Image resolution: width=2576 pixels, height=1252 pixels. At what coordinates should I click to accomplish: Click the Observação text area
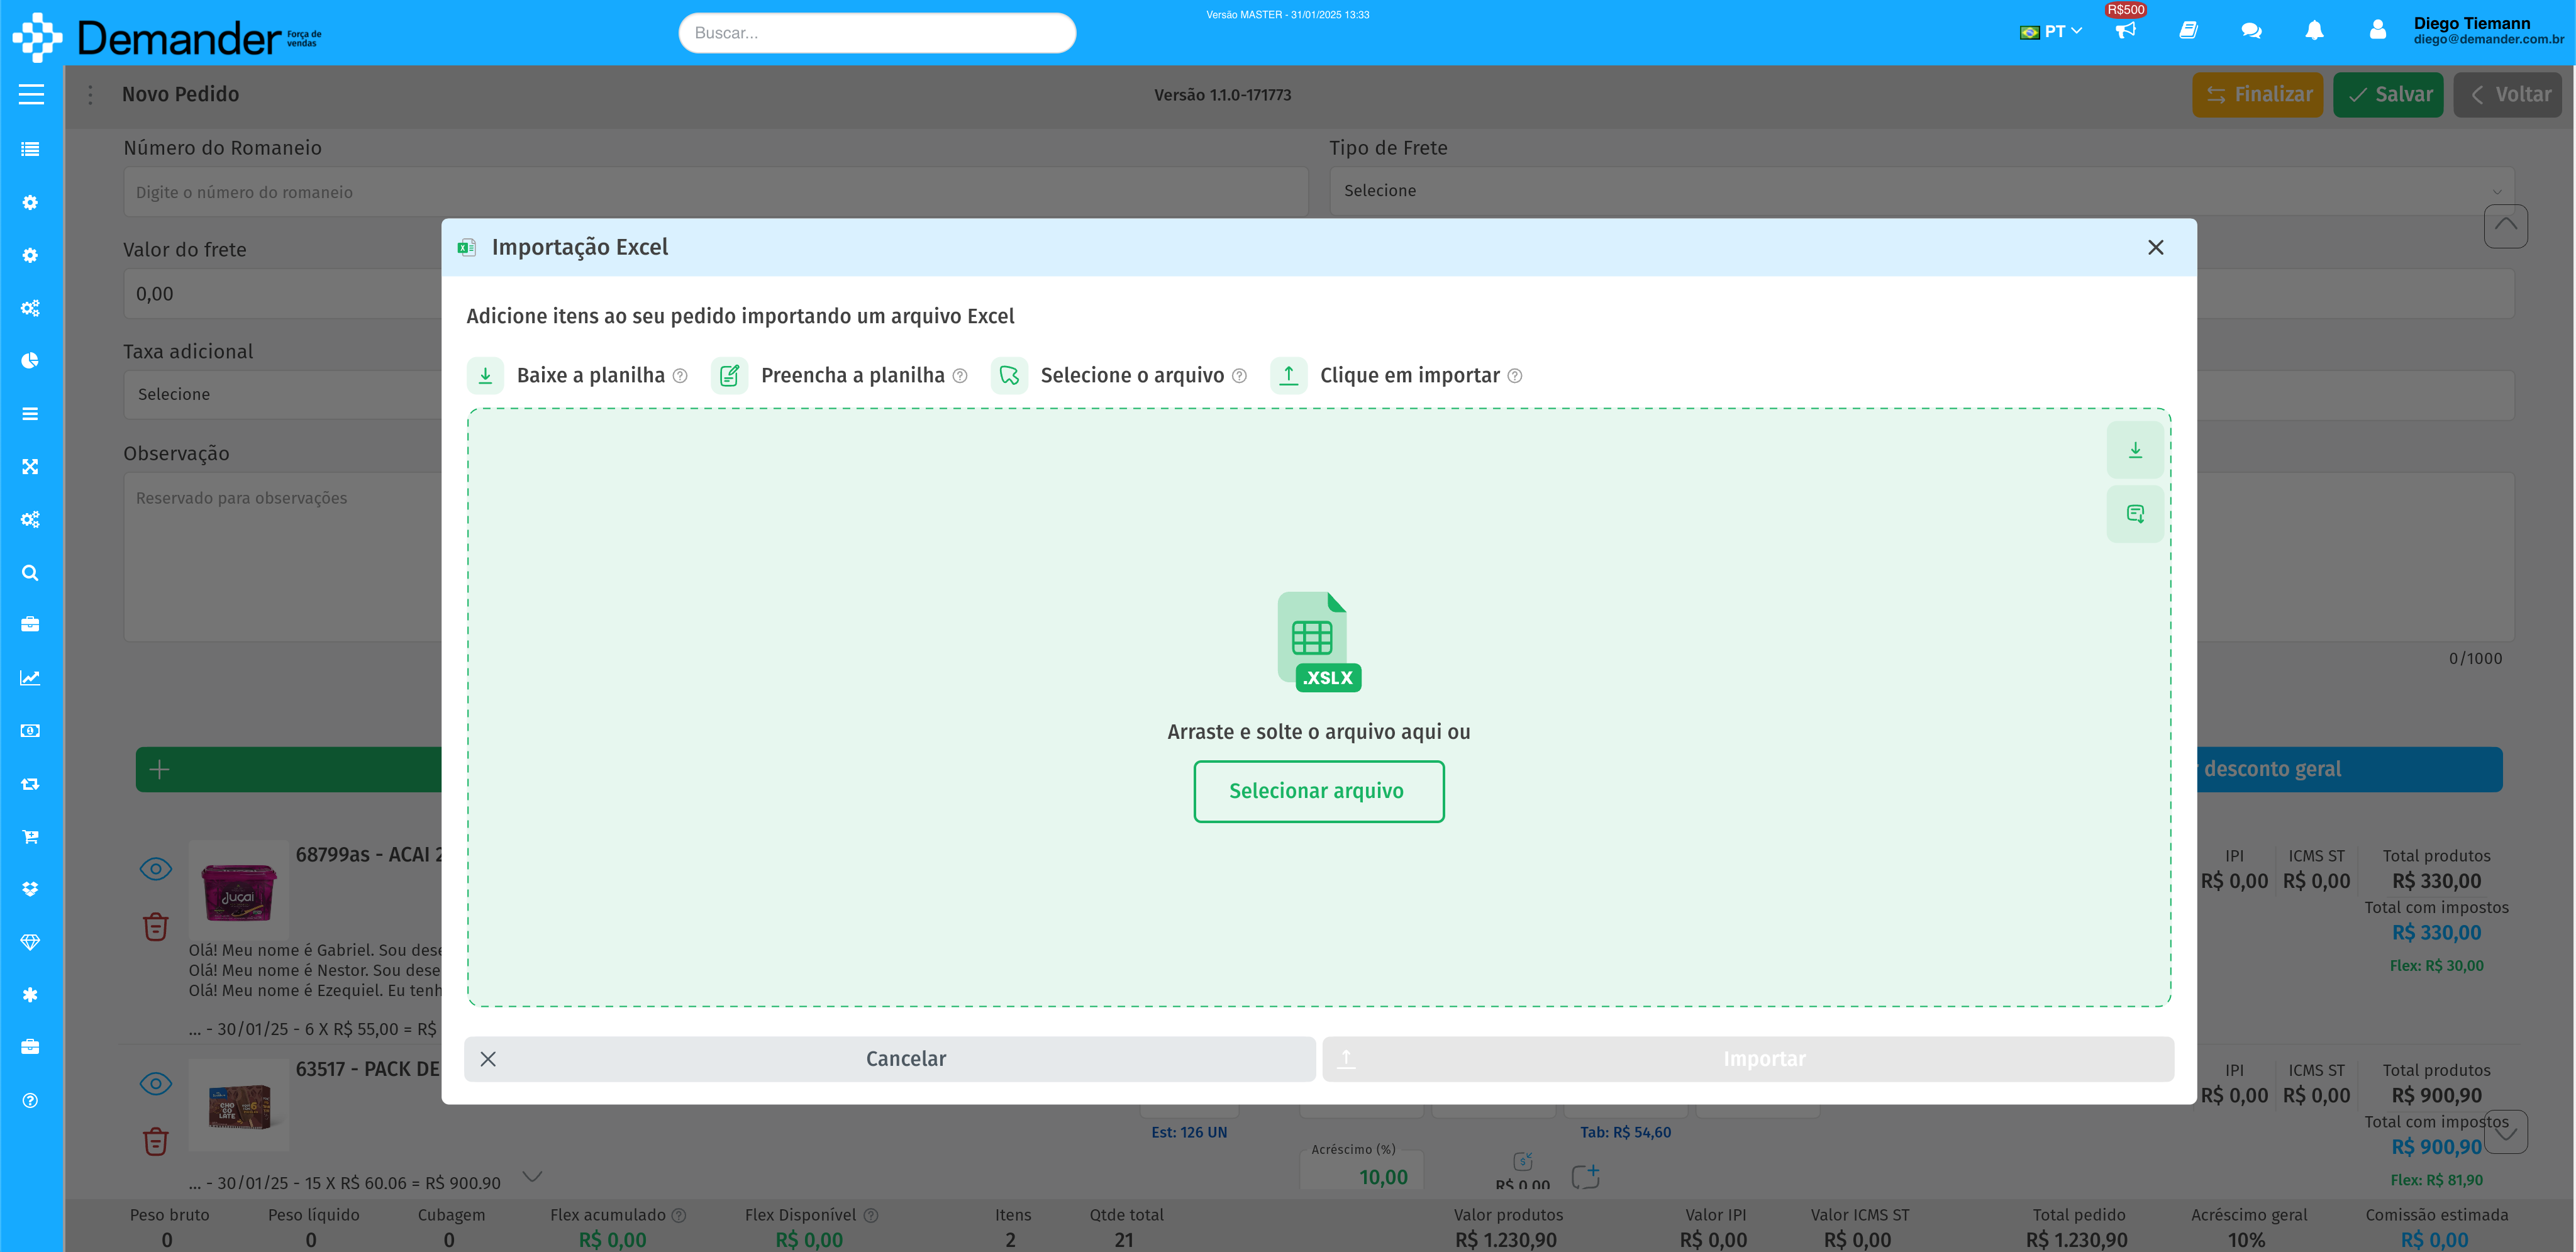283,556
